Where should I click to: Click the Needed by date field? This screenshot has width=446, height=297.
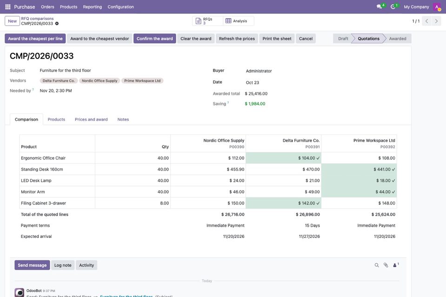point(56,91)
